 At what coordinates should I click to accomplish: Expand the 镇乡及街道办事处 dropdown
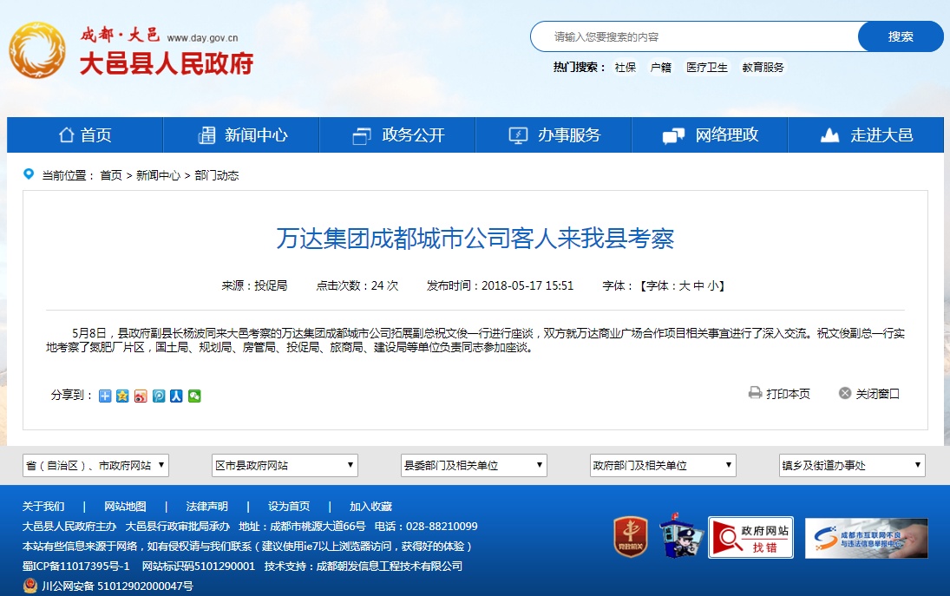pyautogui.click(x=852, y=465)
